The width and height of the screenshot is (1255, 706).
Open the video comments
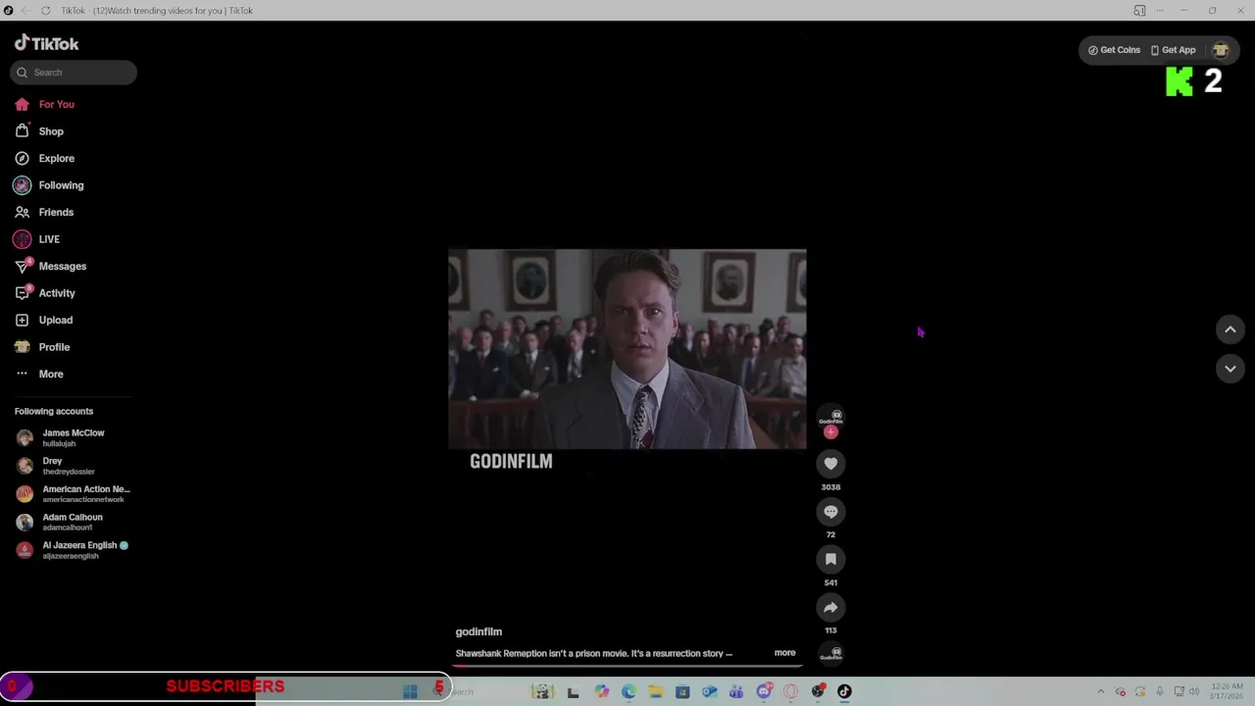point(830,512)
